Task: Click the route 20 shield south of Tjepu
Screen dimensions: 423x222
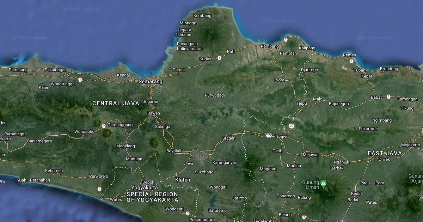Action: (291, 126)
